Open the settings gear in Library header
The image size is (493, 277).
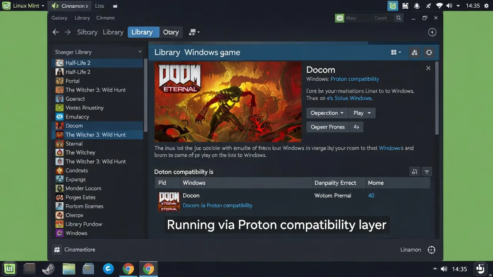click(429, 52)
